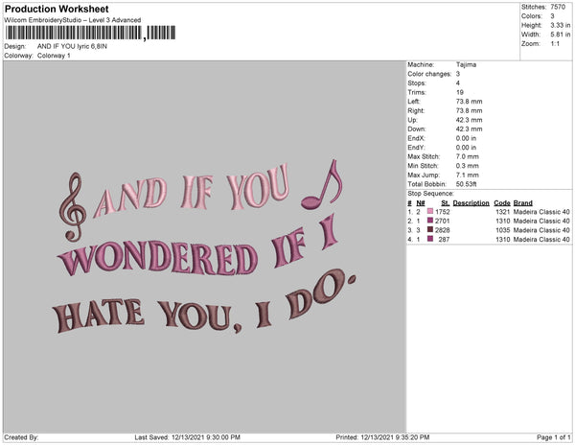
Task: Click the Up value 42.3 mm
Action: click(469, 120)
